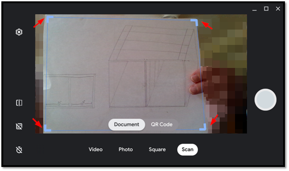The height and width of the screenshot is (171, 289).
Task: Open camera settings gear icon
Action: point(19,32)
